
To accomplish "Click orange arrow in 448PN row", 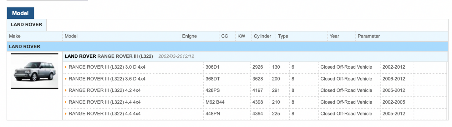I will coord(66,114).
